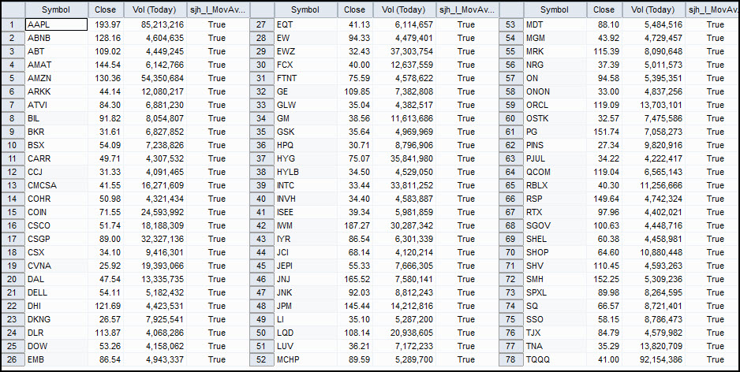The width and height of the screenshot is (740, 372).
Task: Click the EMB symbol cell
Action: tap(56, 359)
